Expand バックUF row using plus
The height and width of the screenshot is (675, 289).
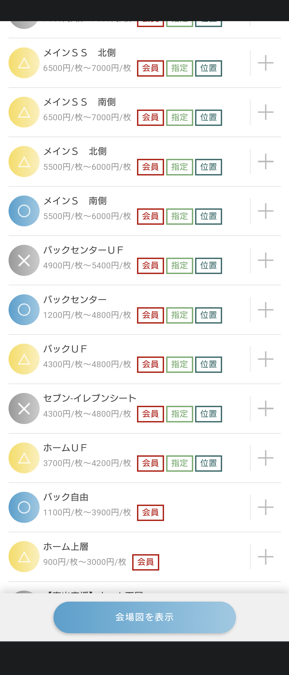click(x=265, y=359)
